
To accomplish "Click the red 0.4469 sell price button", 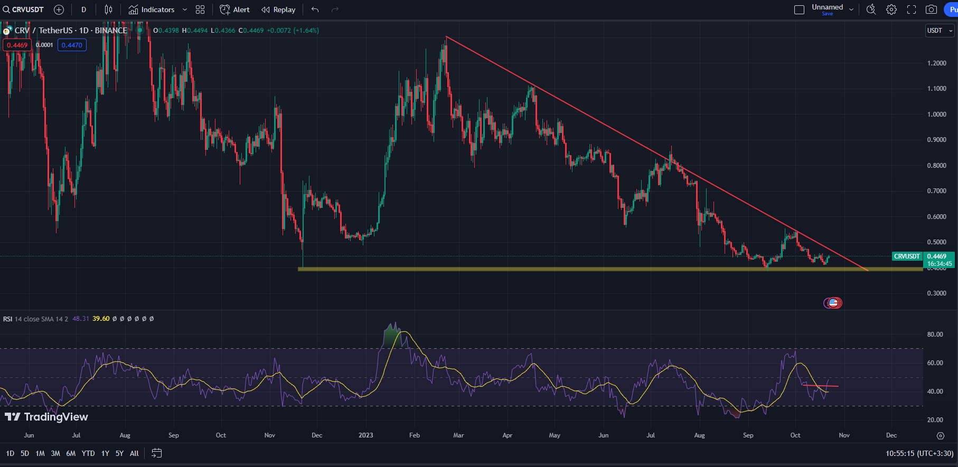I will point(17,45).
